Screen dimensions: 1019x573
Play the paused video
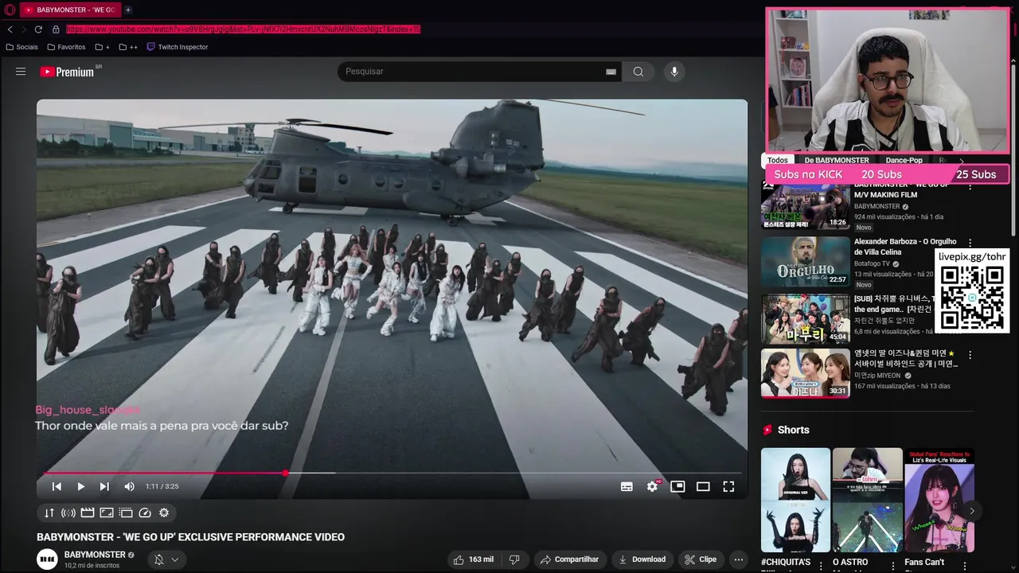point(80,486)
